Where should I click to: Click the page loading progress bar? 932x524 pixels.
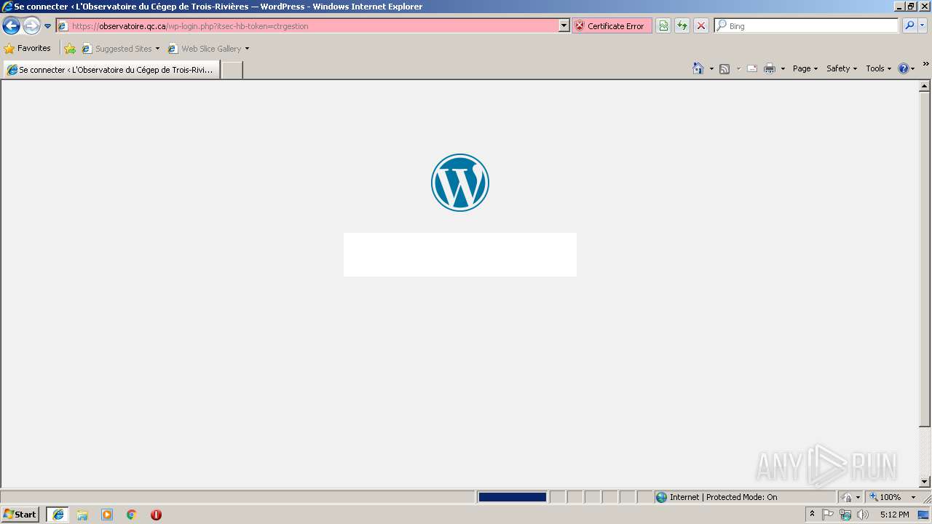coord(512,497)
